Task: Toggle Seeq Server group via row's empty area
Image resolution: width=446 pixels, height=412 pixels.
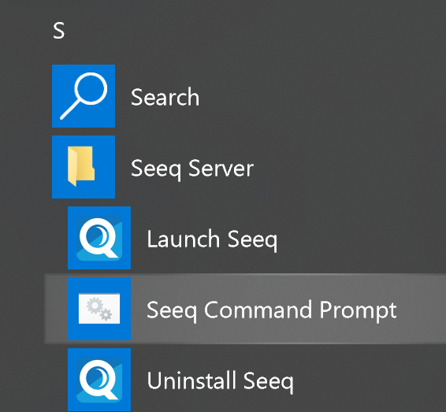Action: [350, 167]
